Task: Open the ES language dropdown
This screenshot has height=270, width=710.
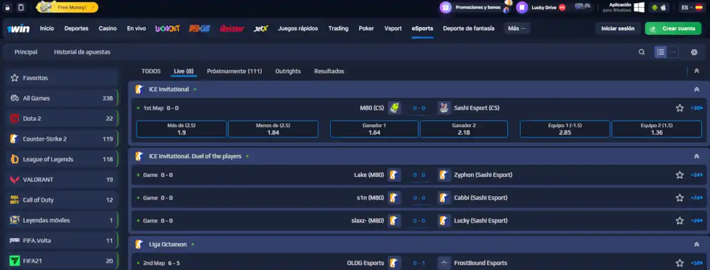Action: tap(692, 7)
